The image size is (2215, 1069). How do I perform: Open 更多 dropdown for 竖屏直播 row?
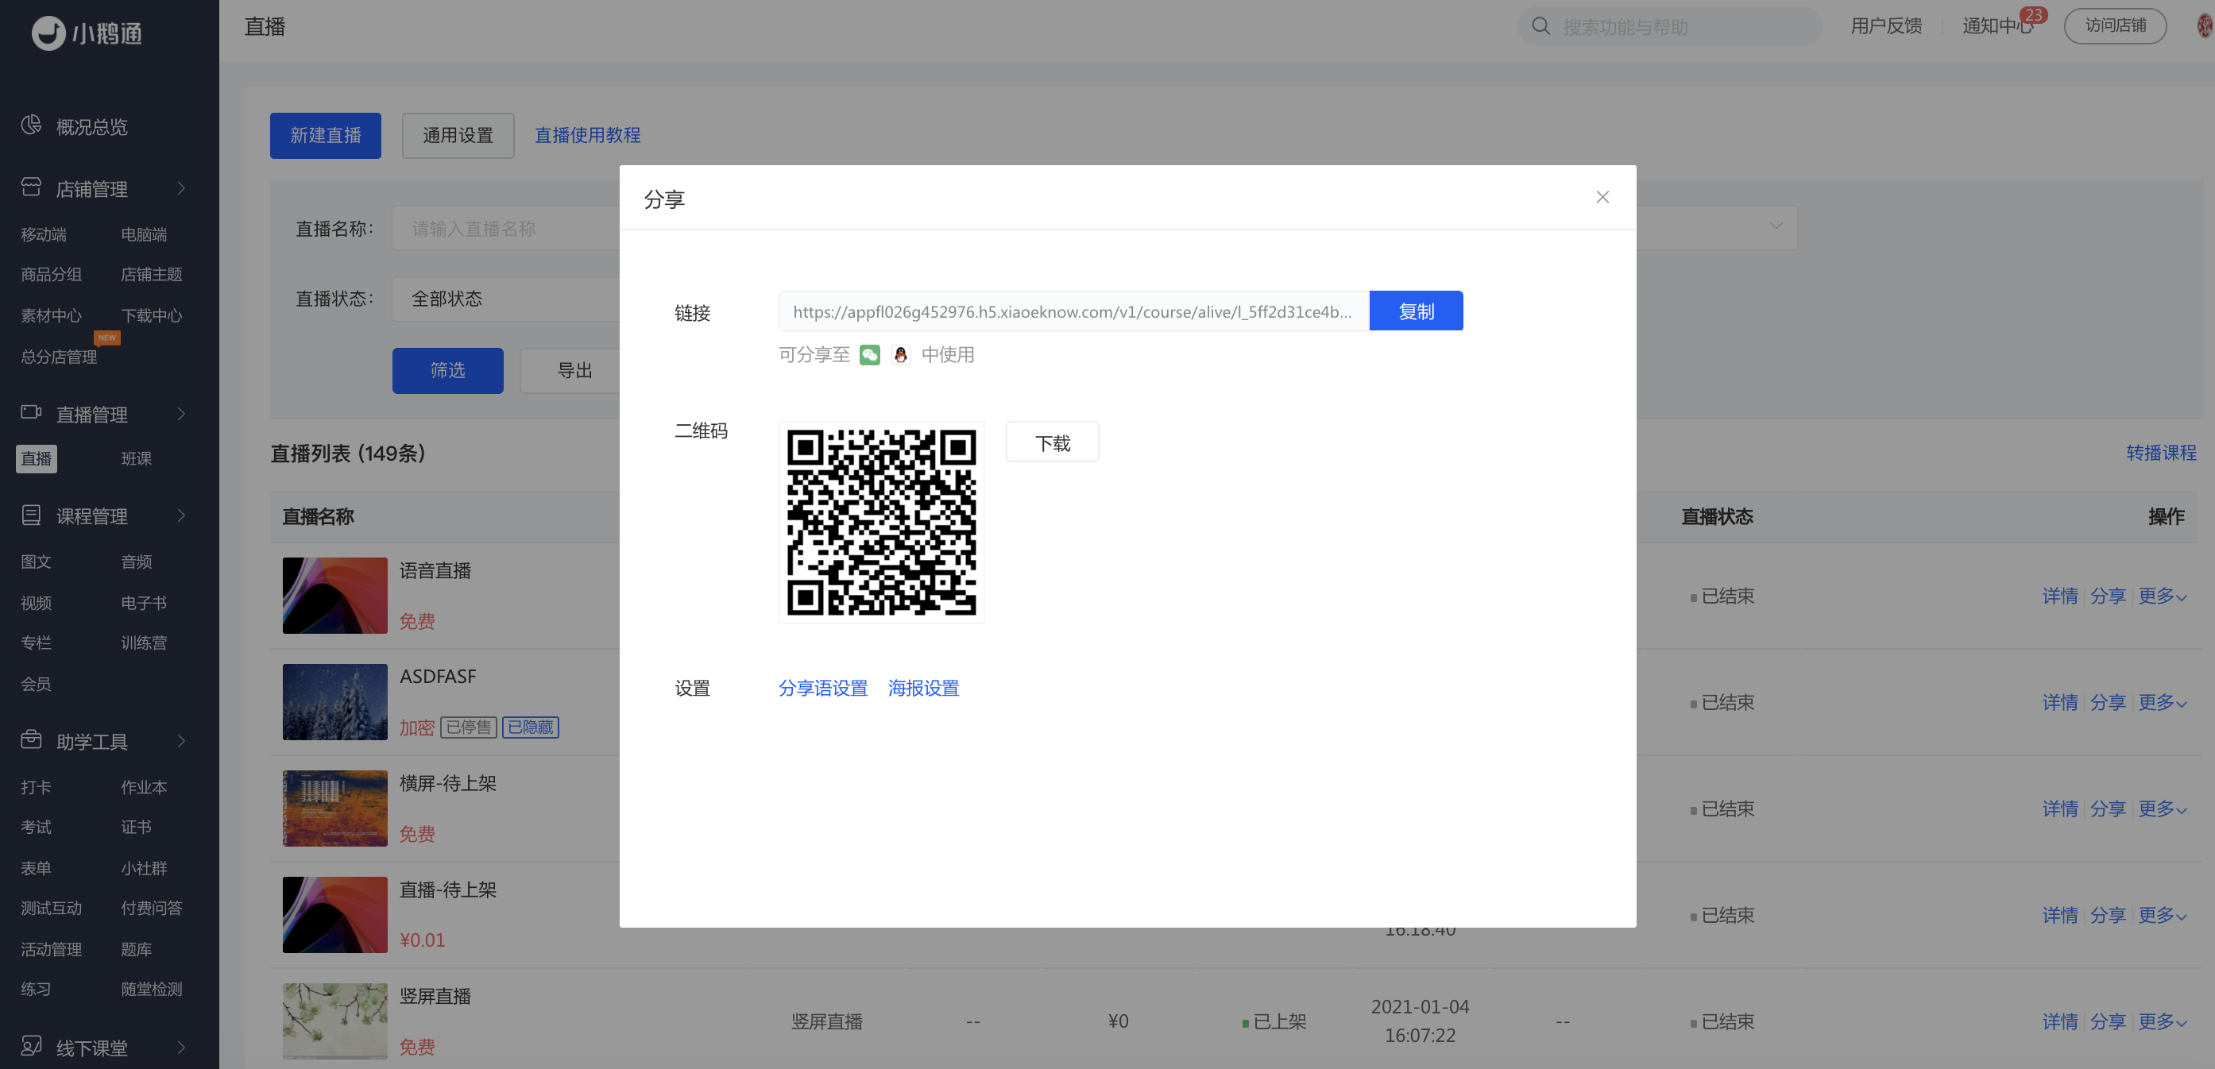pyautogui.click(x=2163, y=1021)
